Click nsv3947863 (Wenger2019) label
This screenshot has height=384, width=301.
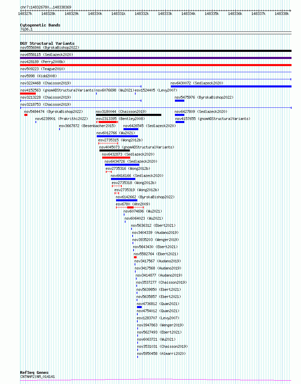[x=160, y=325]
